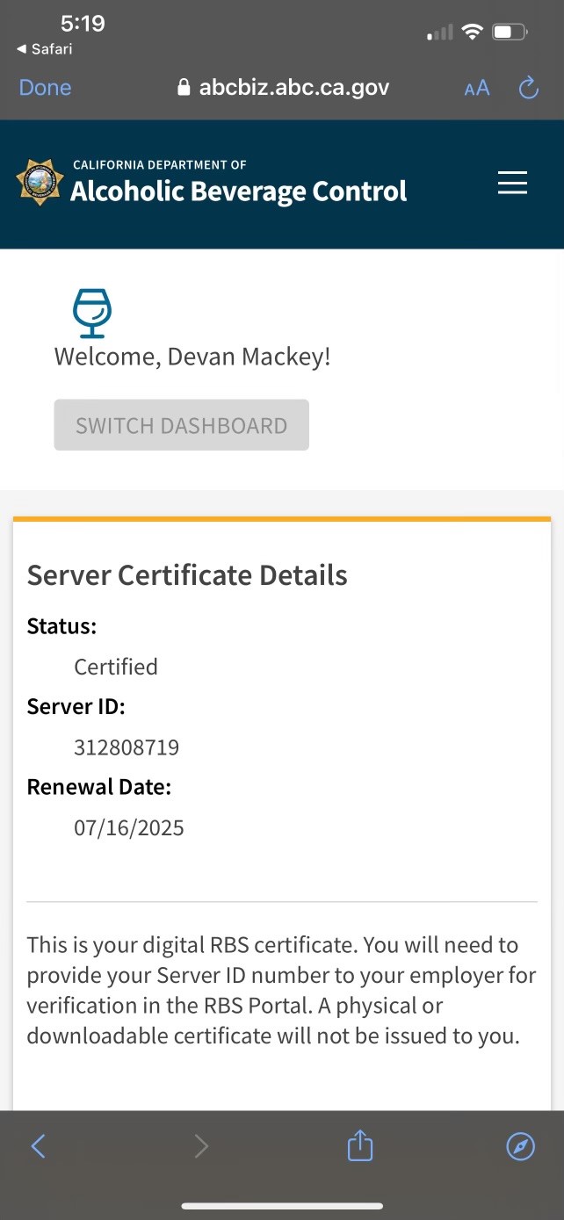Go forward with the right chevron
564x1220 pixels.
[201, 1145]
